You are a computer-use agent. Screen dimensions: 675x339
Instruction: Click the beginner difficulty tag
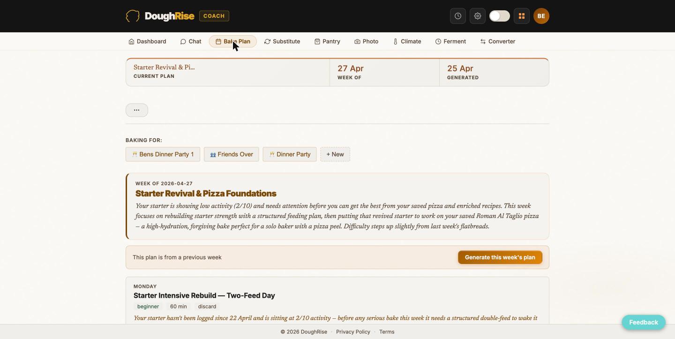pyautogui.click(x=148, y=307)
